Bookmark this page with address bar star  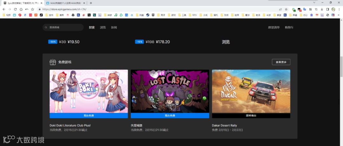[x=286, y=9]
